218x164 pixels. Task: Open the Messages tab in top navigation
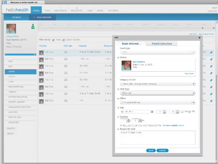coord(60,10)
